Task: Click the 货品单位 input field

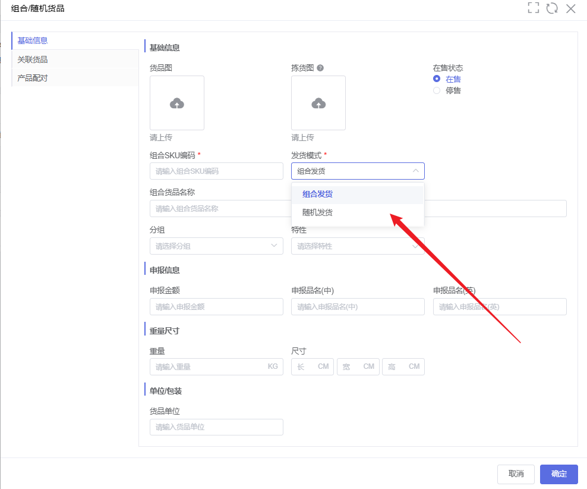Action: click(x=216, y=427)
